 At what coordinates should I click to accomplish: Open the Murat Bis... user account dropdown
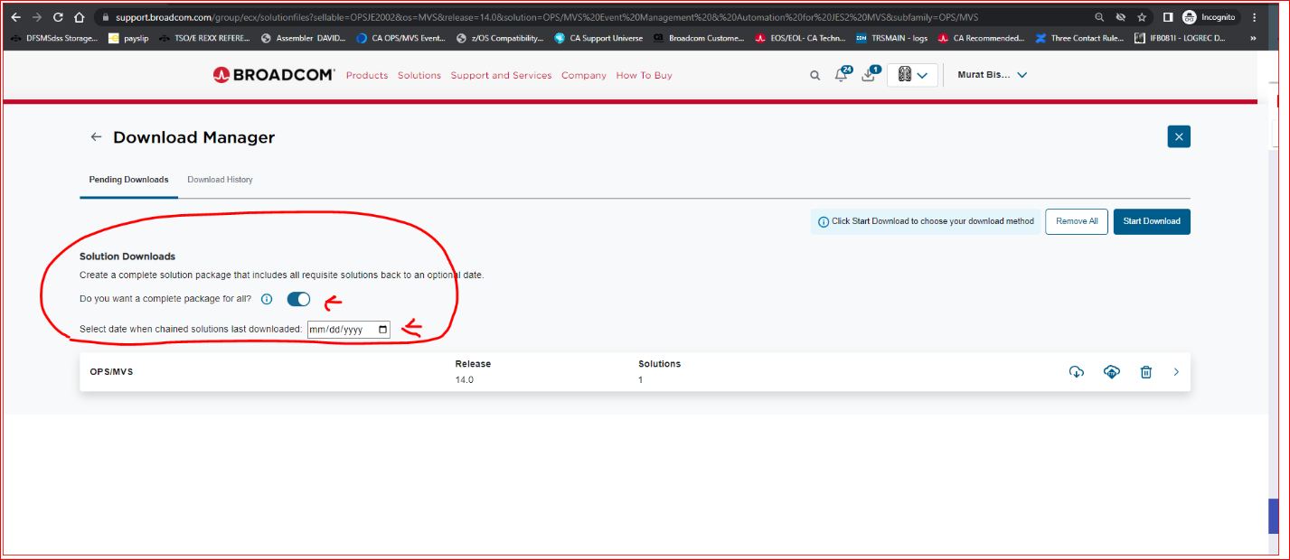[x=992, y=75]
